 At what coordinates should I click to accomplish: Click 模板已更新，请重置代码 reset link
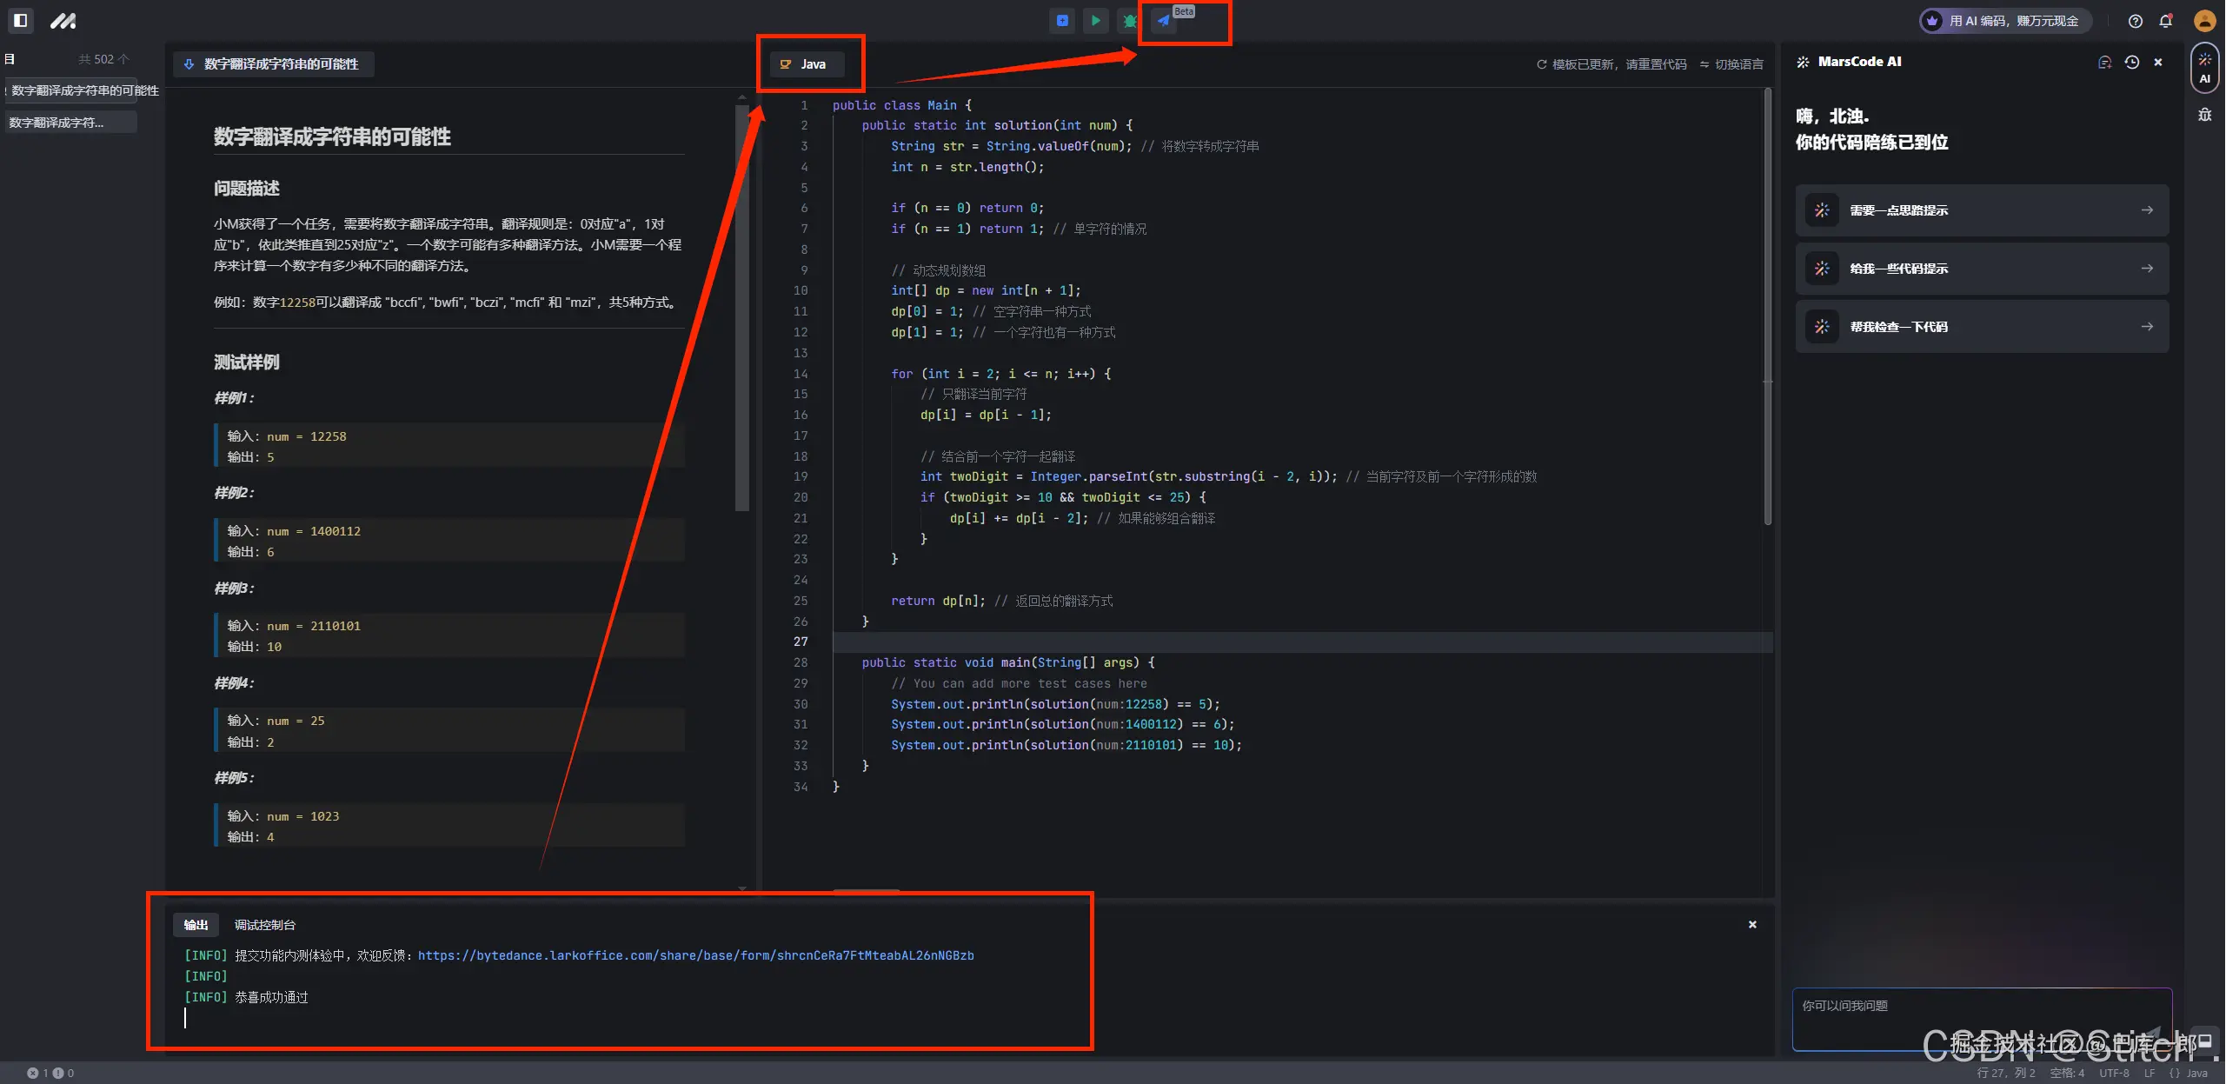pyautogui.click(x=1611, y=64)
